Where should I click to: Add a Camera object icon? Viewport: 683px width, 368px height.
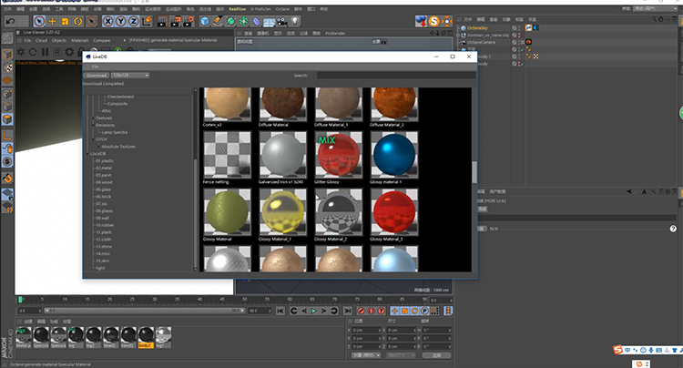pyautogui.click(x=282, y=21)
